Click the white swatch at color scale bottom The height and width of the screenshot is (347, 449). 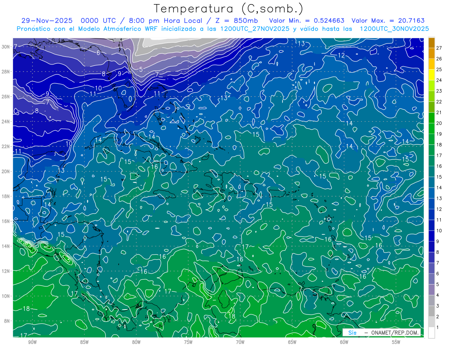click(x=432, y=332)
